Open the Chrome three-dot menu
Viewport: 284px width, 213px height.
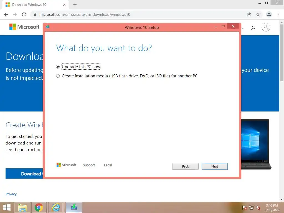(278, 14)
